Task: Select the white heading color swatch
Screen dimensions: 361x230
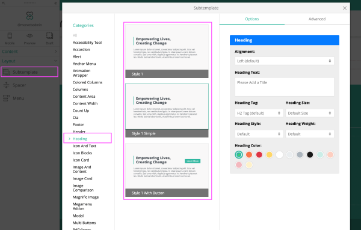Action: [x=279, y=155]
